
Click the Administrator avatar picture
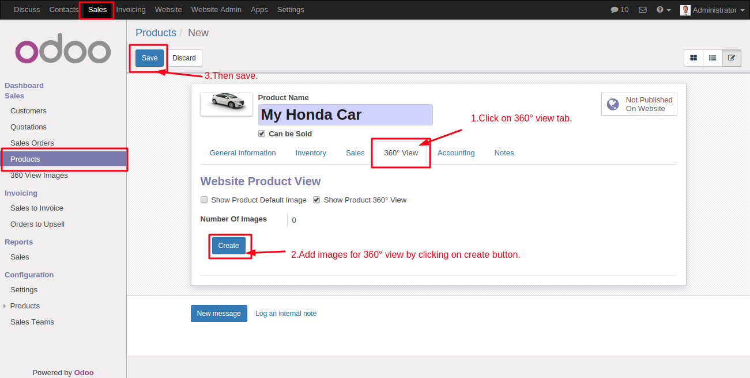click(x=685, y=10)
